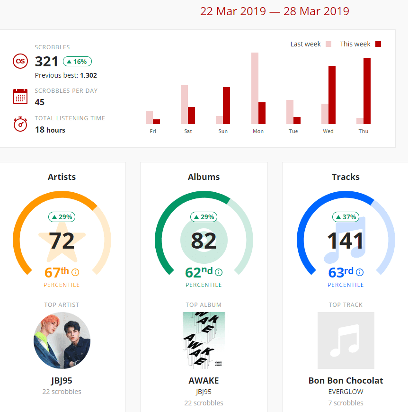The width and height of the screenshot is (408, 412).
Task: Click the Monday last-week bar
Action: click(x=255, y=88)
